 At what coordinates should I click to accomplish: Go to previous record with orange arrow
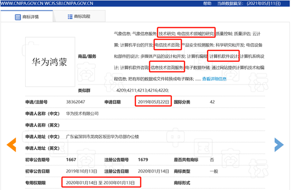[x=12, y=145]
